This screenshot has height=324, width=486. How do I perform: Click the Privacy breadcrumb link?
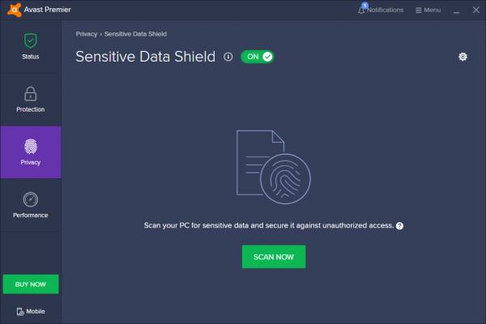click(x=87, y=34)
